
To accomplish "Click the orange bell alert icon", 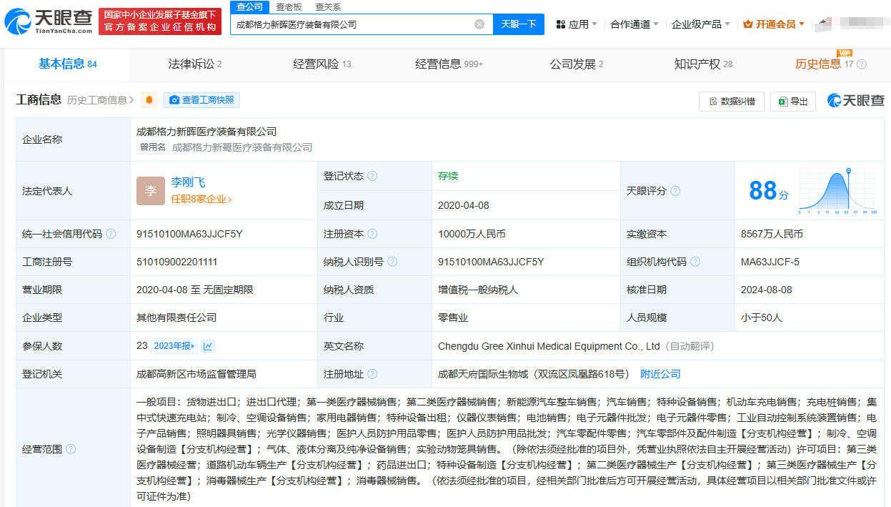I will (149, 100).
